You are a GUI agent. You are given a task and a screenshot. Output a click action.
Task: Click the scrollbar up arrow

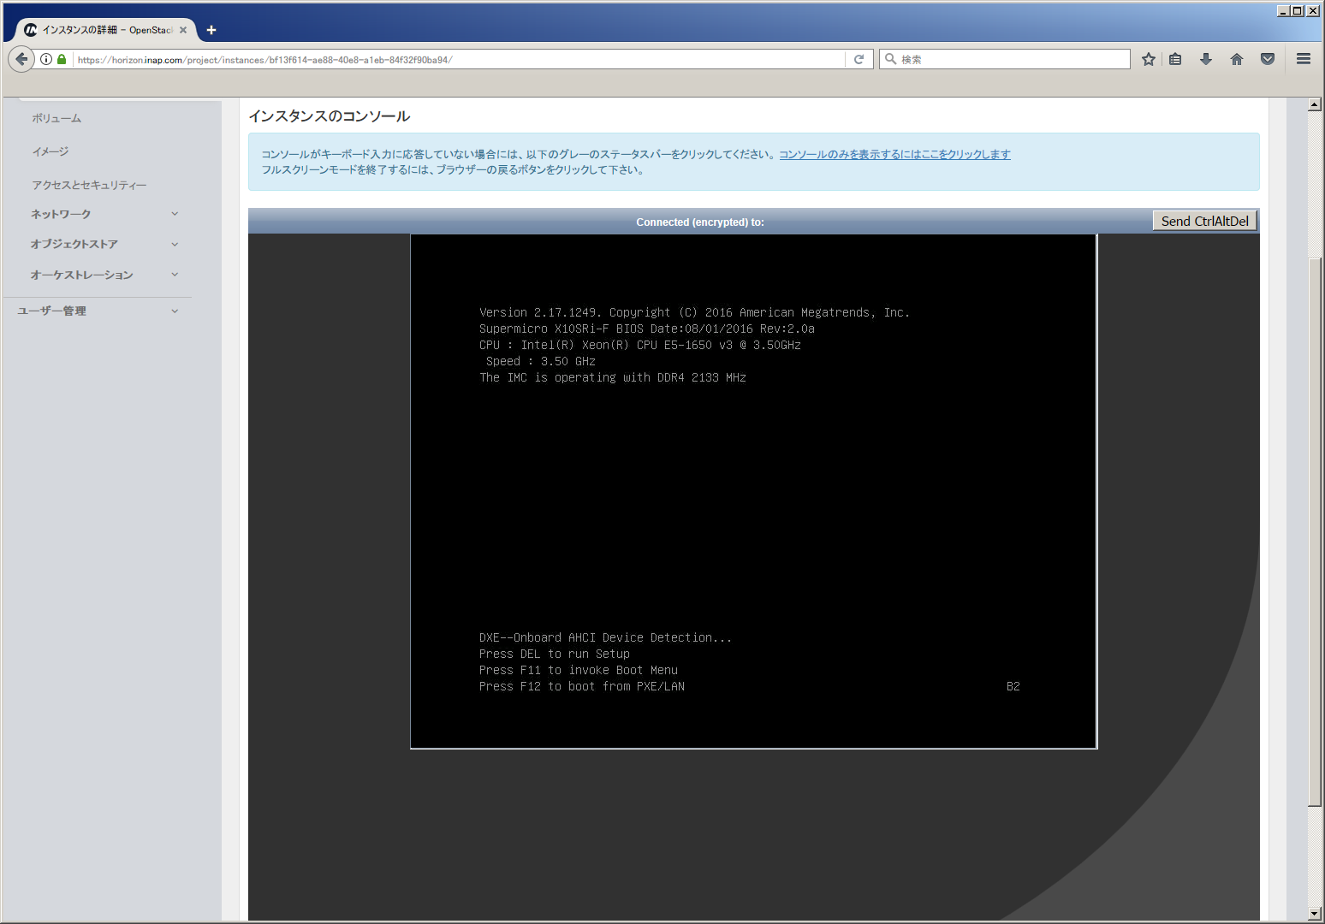1315,104
